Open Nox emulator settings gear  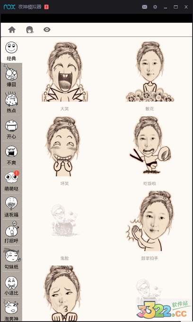click(155, 7)
